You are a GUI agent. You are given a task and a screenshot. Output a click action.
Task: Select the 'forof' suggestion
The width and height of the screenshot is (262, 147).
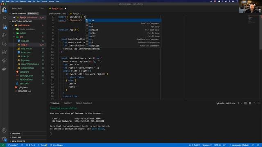click(123, 36)
